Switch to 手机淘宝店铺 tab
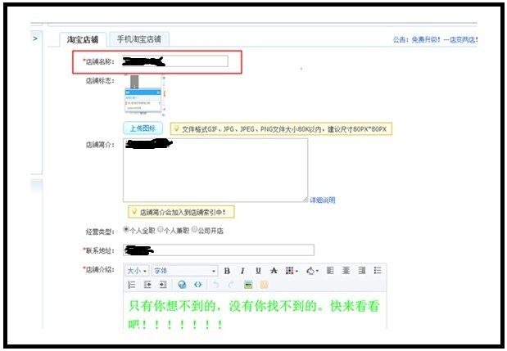 pyautogui.click(x=139, y=39)
